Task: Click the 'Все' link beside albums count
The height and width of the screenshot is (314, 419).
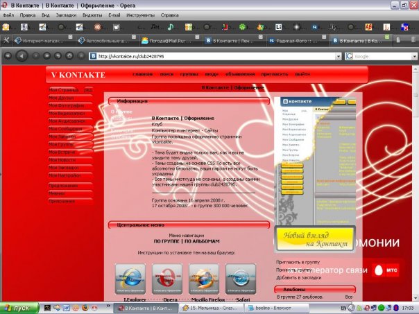Action: [x=348, y=297]
